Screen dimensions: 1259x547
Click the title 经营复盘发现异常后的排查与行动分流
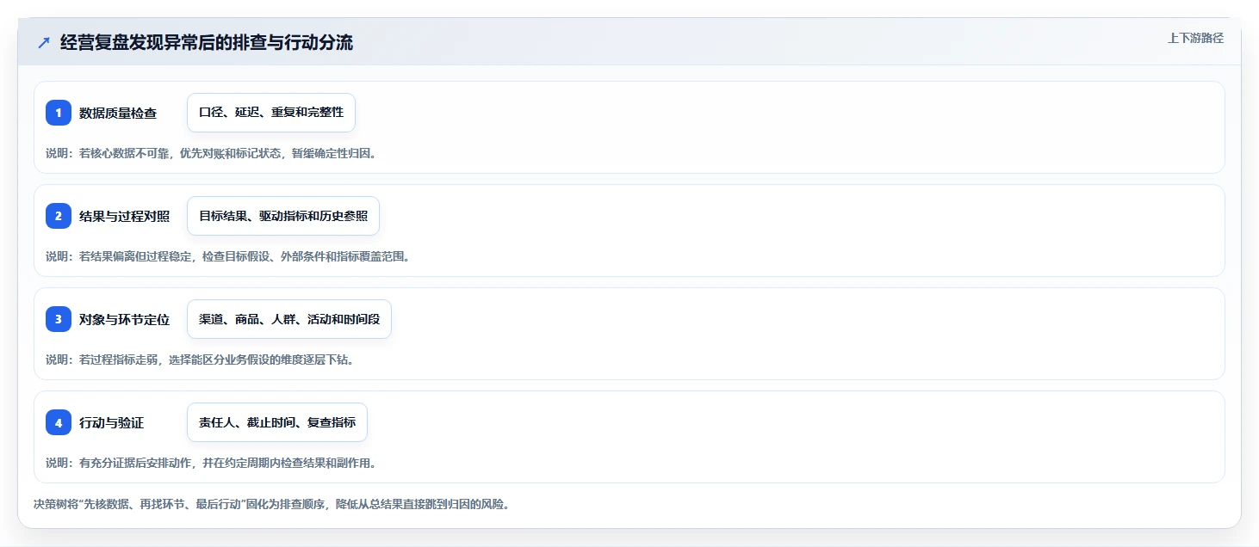tap(207, 43)
